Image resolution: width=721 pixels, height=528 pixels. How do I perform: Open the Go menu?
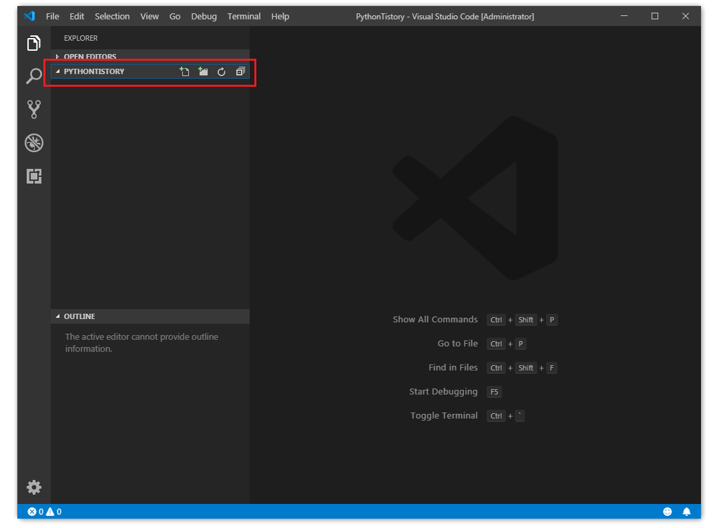[x=175, y=16]
